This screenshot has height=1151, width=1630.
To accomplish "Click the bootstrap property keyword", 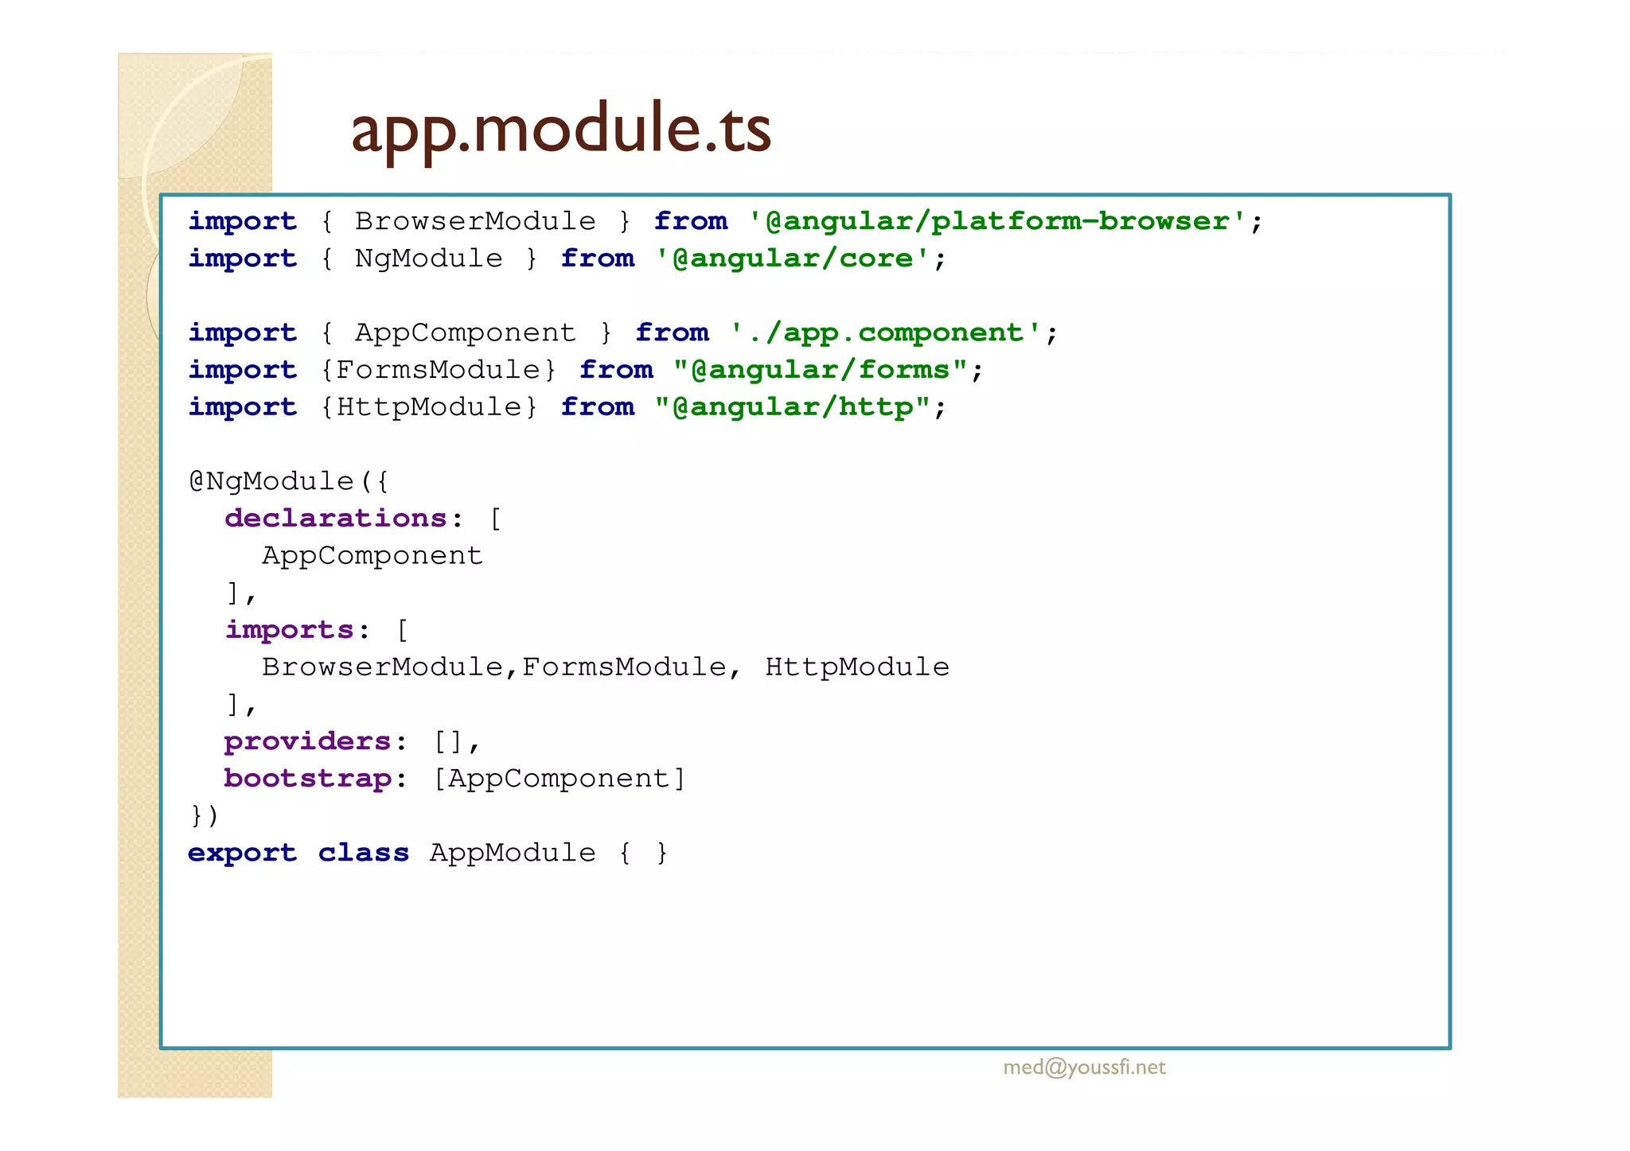I will click(x=307, y=778).
